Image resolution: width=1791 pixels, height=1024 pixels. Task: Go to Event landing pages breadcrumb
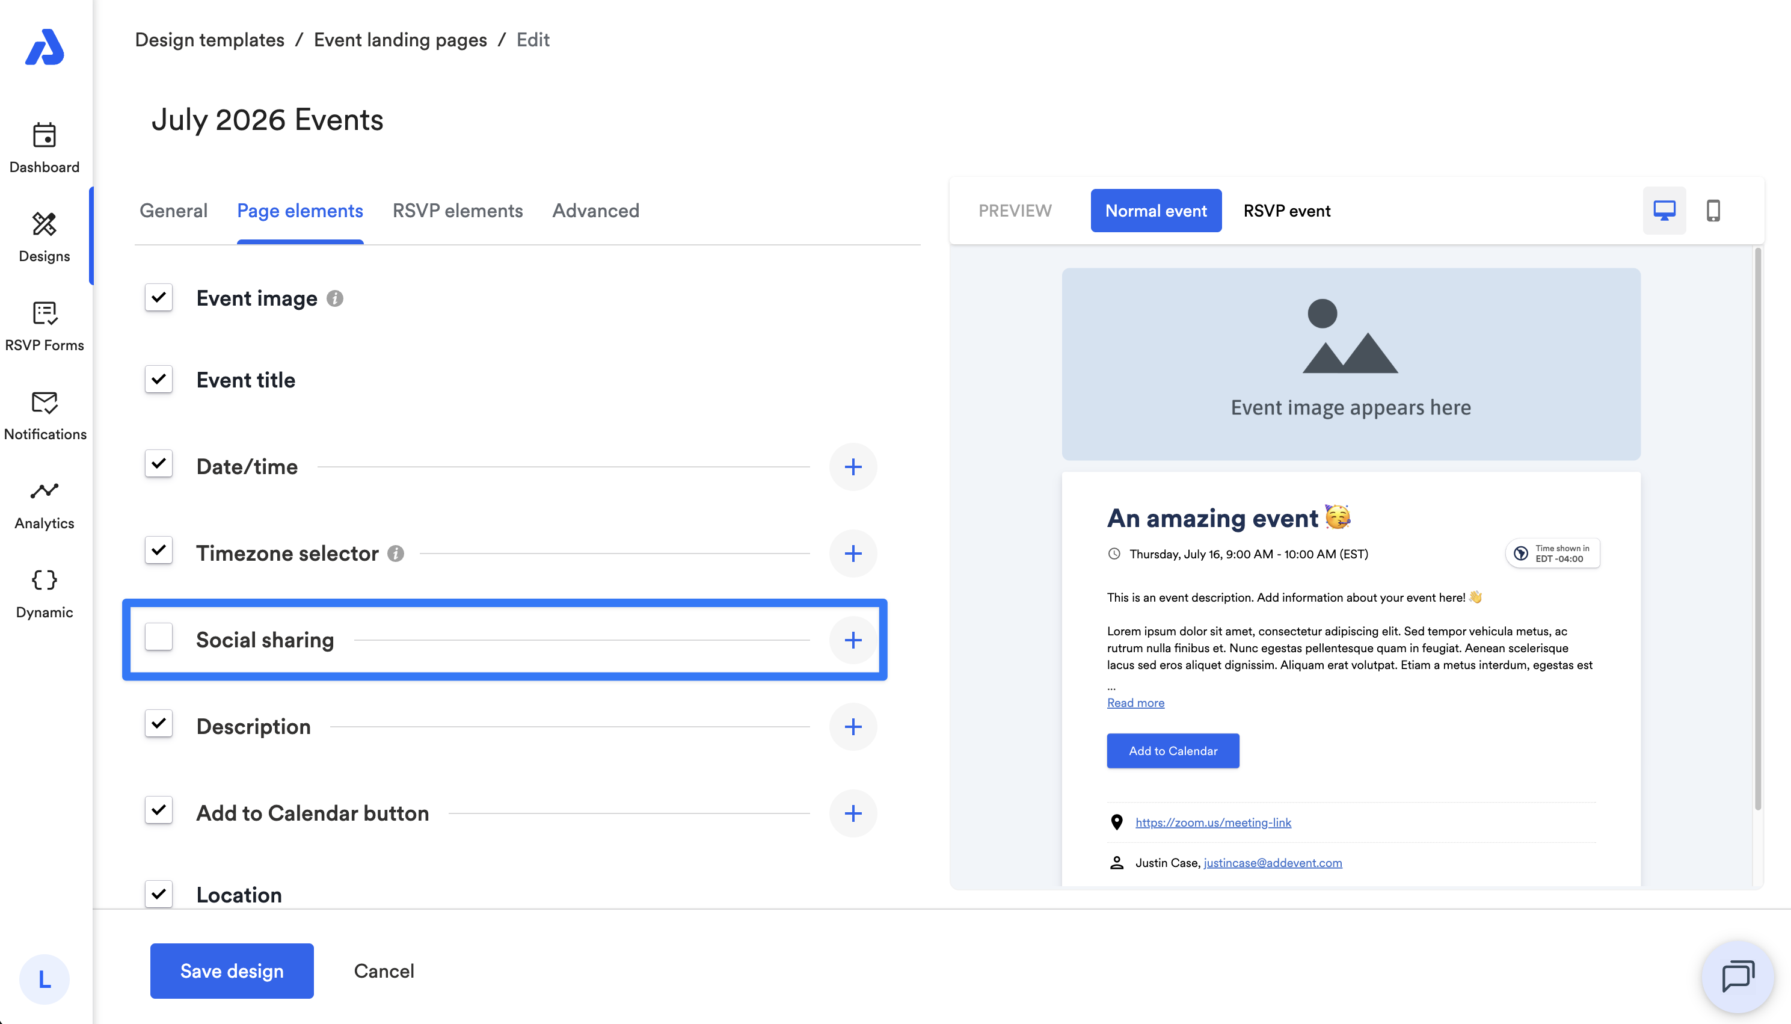(400, 39)
